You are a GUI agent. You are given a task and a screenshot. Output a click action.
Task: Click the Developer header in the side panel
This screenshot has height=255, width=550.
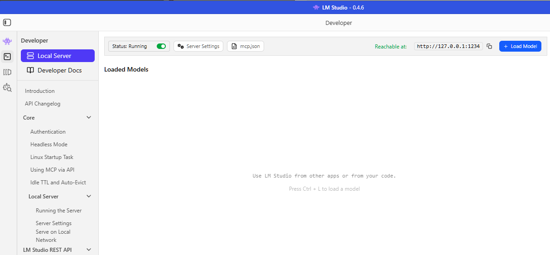[34, 40]
